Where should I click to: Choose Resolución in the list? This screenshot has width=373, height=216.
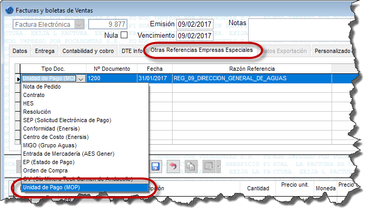pyautogui.click(x=85, y=112)
